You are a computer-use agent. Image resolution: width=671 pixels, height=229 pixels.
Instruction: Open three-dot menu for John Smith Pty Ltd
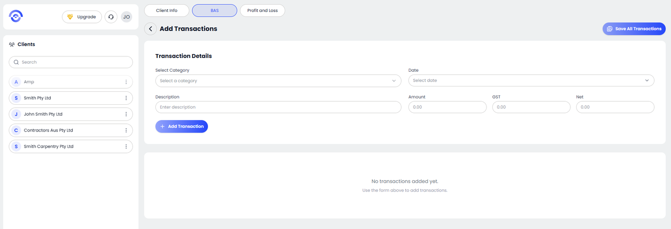126,114
